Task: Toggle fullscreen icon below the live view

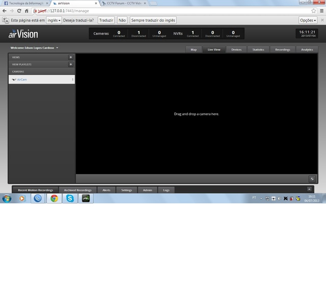Action: (x=312, y=179)
